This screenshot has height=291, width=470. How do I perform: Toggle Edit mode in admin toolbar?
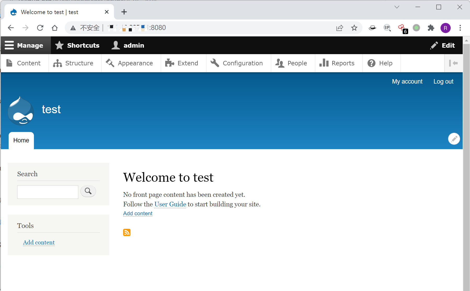[x=443, y=45]
